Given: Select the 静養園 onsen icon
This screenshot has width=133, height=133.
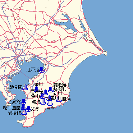Looking at the screenshot, I should tap(25, 87).
